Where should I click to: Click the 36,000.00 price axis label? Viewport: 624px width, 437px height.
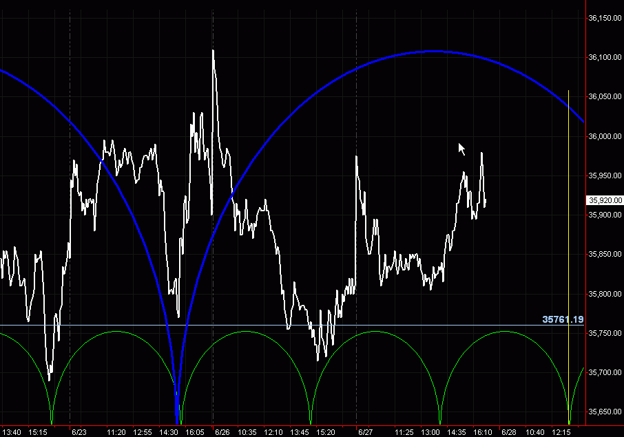[605, 136]
